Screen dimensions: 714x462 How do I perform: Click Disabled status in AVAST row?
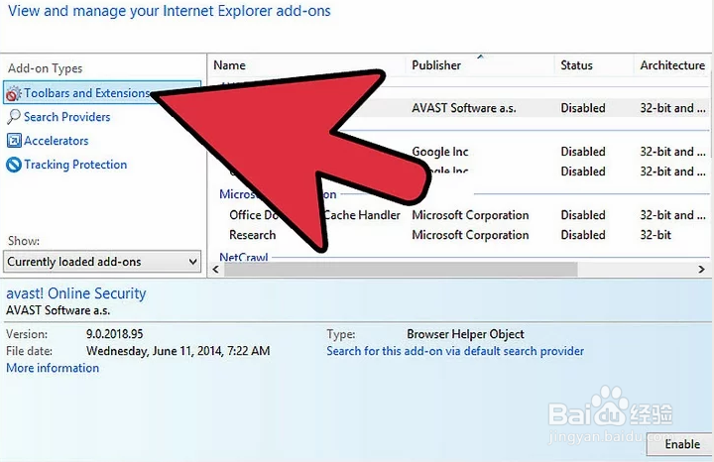583,108
